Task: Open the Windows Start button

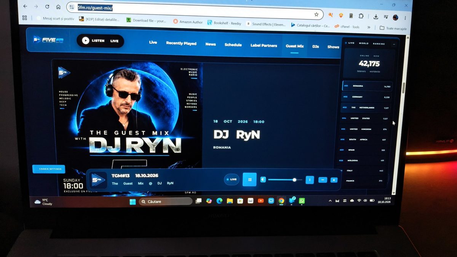Action: coord(133,201)
